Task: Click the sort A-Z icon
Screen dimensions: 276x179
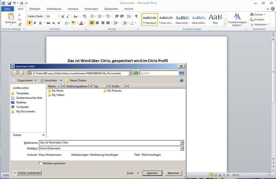Action: tap(129, 16)
